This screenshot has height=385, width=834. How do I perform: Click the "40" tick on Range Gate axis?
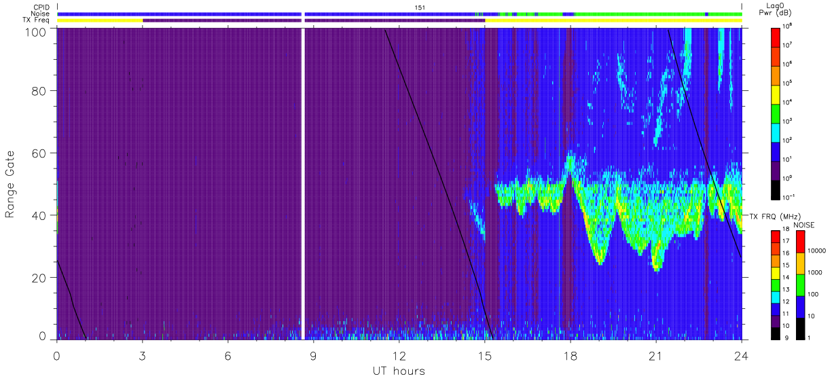click(41, 215)
